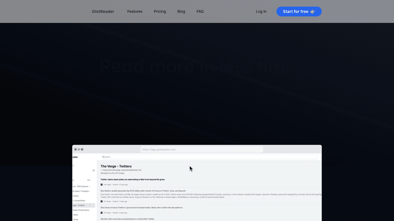394x221 pixels.
Task: Open the 'government-funded media' labels article
Action: (x=141, y=207)
